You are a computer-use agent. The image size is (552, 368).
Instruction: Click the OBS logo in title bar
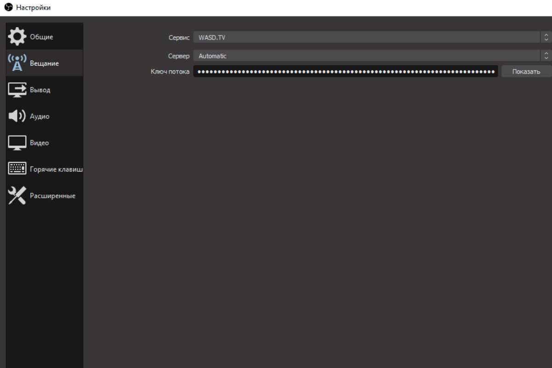click(x=8, y=7)
